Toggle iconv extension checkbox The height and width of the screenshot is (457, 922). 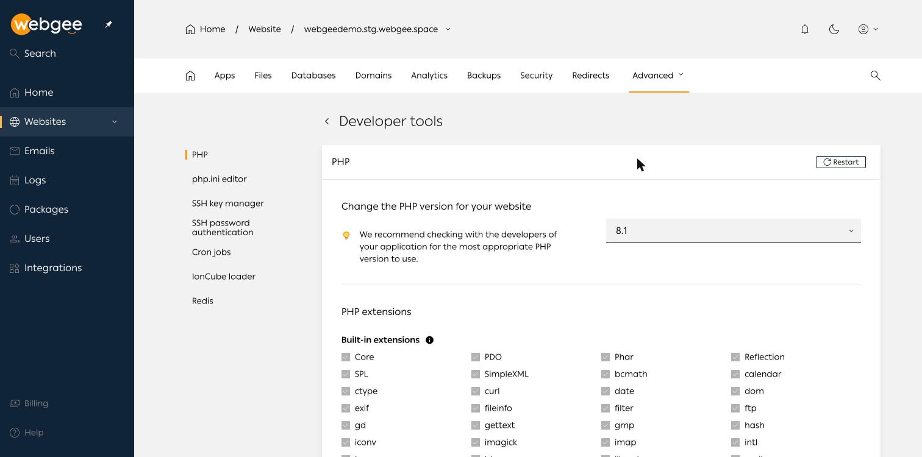[x=346, y=442]
